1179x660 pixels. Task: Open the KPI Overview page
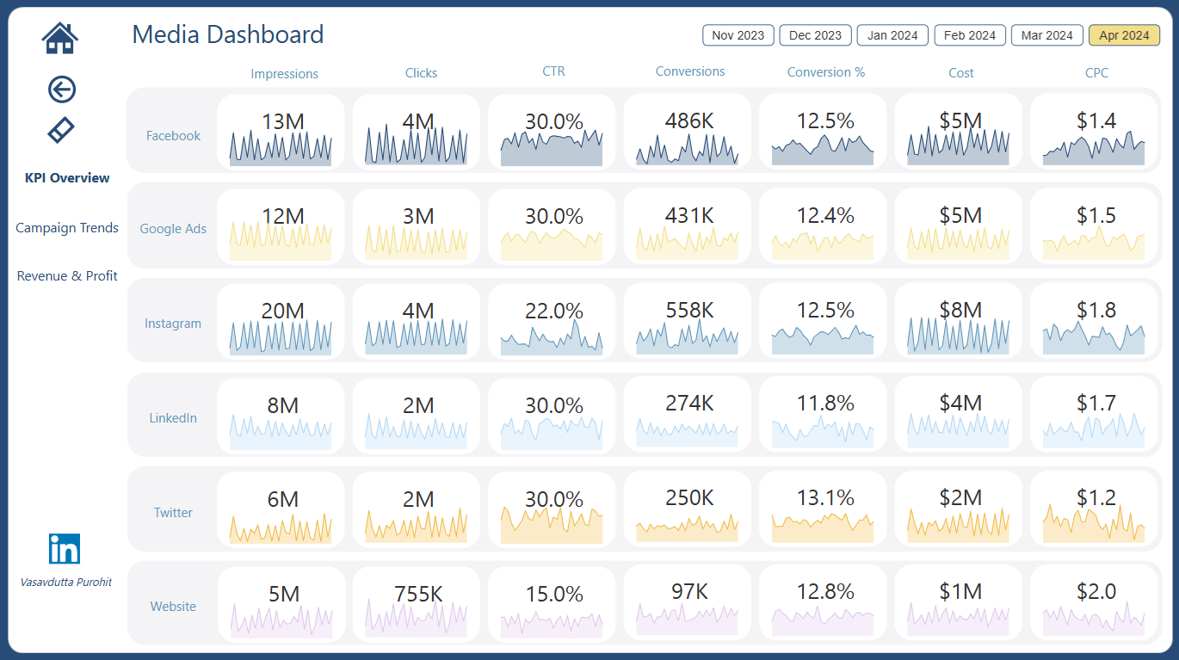(67, 178)
